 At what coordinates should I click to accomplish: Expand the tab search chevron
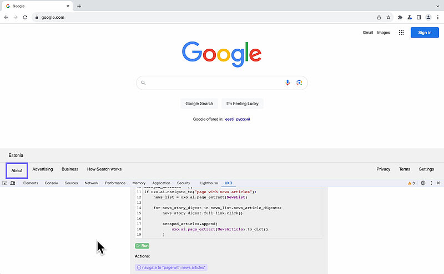click(x=437, y=6)
